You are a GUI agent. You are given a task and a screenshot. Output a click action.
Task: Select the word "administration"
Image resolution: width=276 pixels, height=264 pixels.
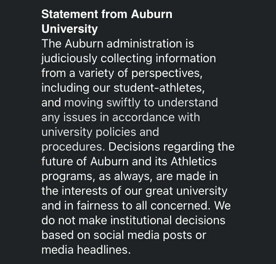click(x=144, y=44)
